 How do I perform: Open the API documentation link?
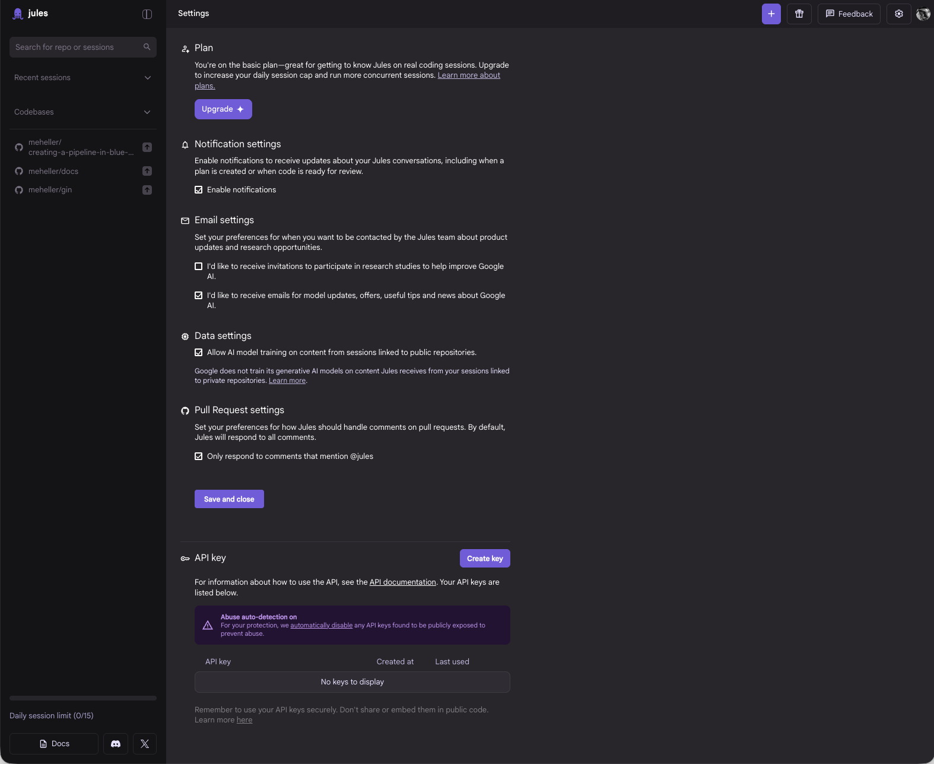click(402, 582)
